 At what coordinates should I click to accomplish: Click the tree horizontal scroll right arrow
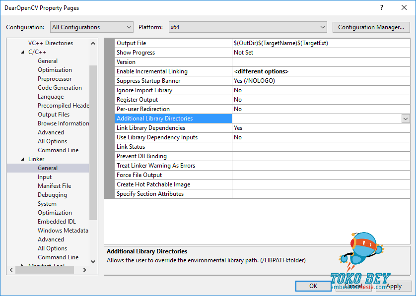click(x=85, y=270)
